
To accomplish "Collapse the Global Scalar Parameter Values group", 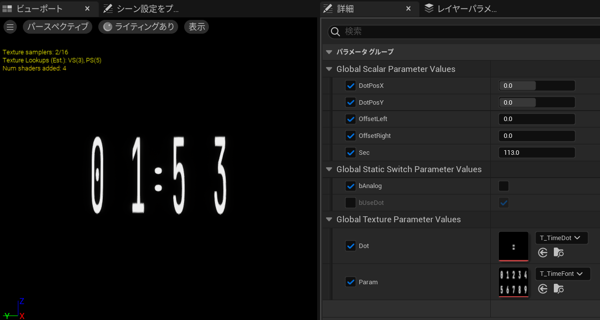I will [329, 69].
